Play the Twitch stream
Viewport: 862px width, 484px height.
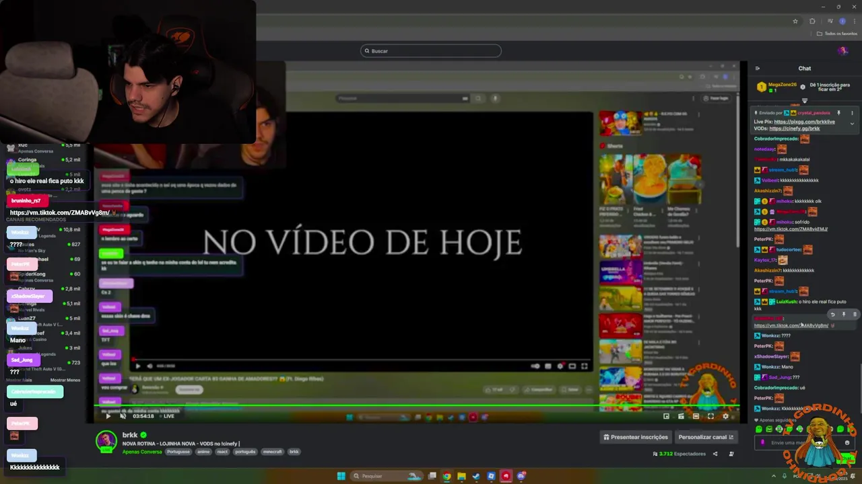point(108,416)
